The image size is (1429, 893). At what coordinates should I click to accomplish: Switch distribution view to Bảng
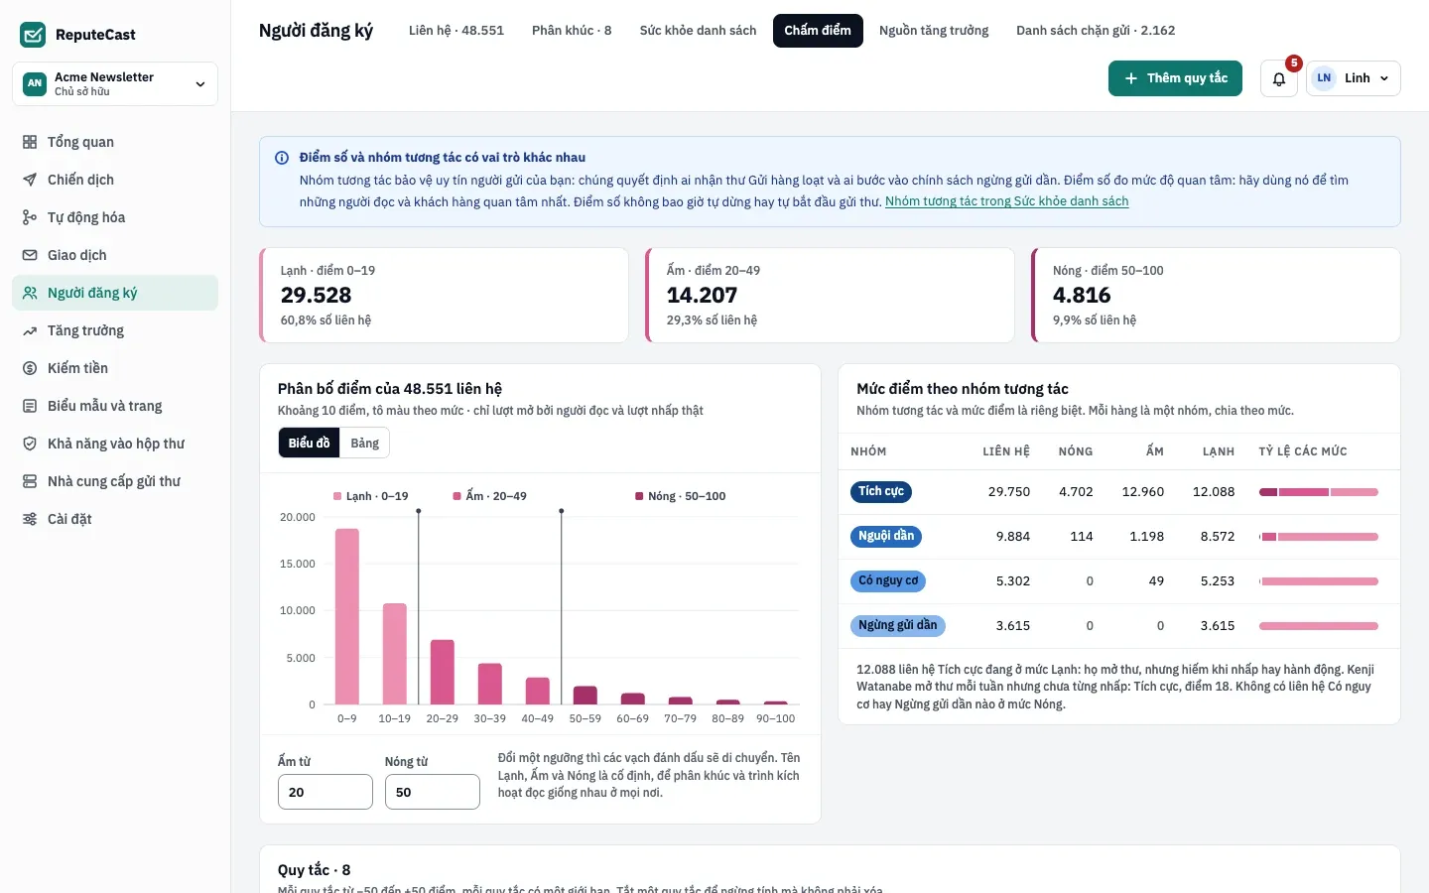(x=364, y=443)
